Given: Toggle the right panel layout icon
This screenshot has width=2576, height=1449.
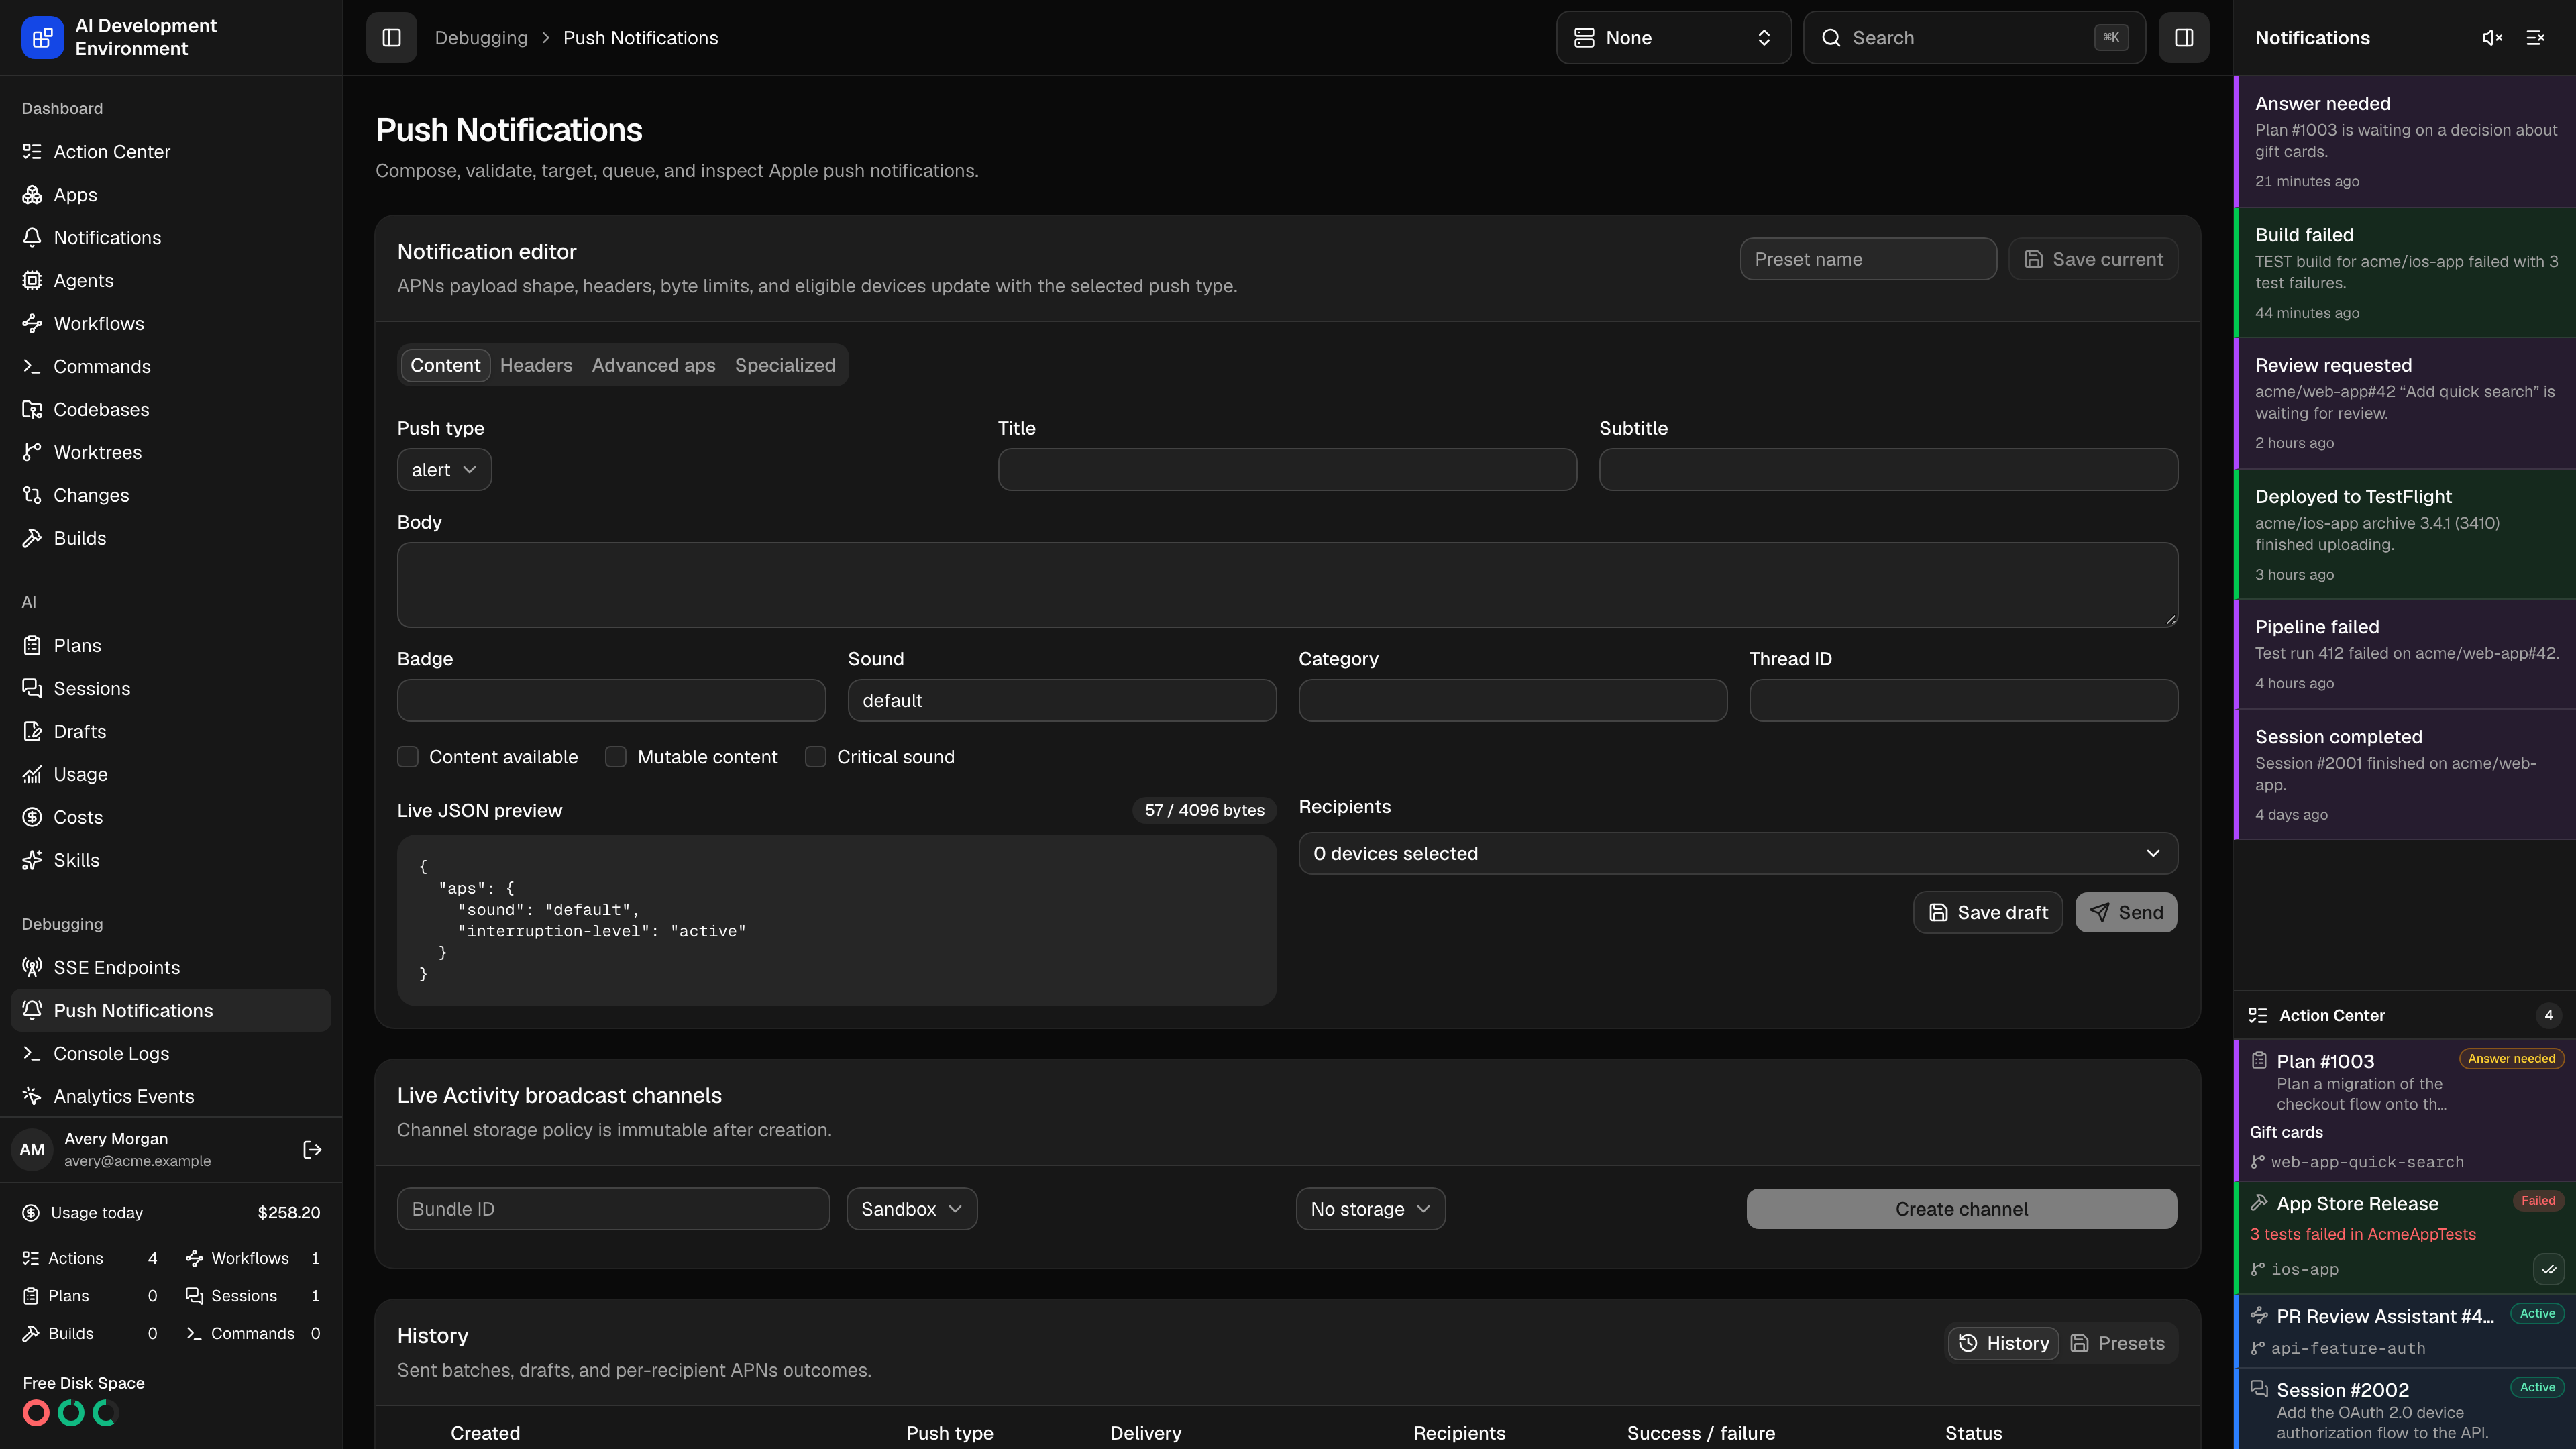Looking at the screenshot, I should tap(2183, 38).
